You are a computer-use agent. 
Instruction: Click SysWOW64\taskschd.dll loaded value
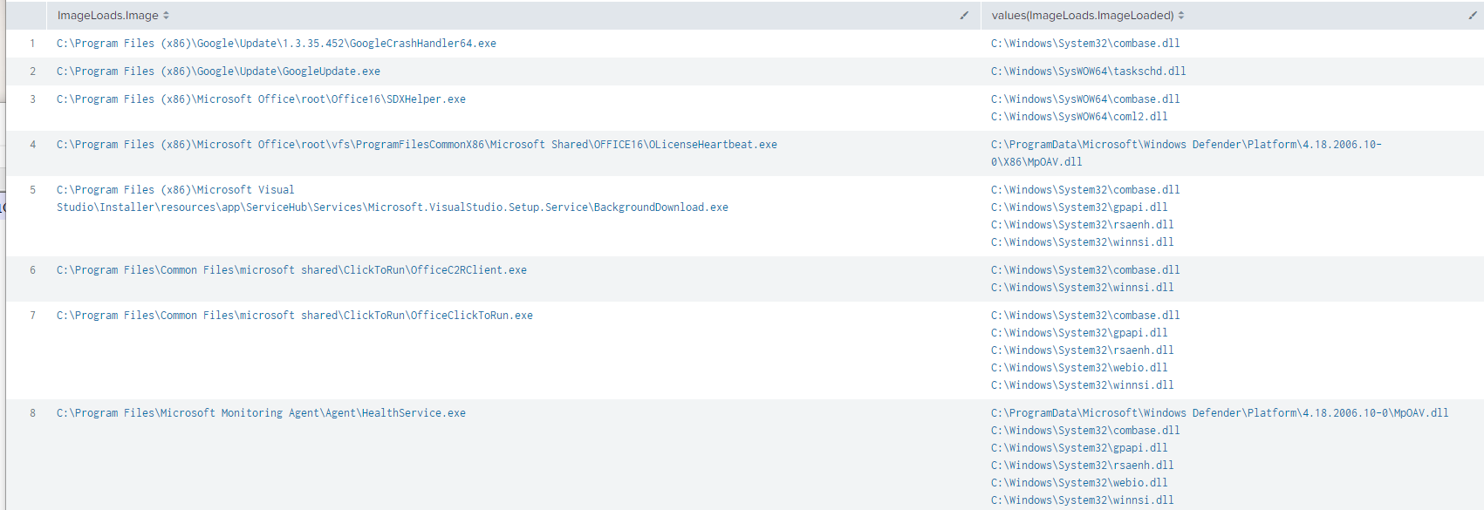click(1088, 71)
